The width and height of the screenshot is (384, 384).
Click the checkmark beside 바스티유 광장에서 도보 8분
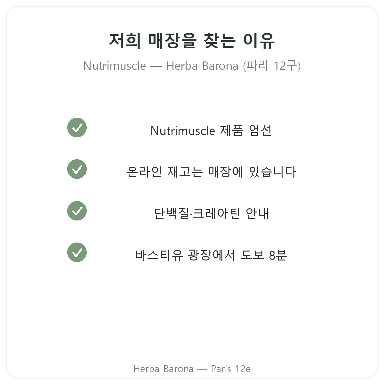pyautogui.click(x=77, y=252)
